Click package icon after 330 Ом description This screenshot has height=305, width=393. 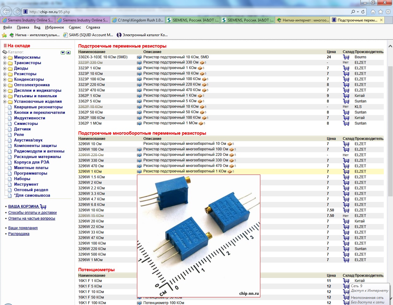point(203,63)
